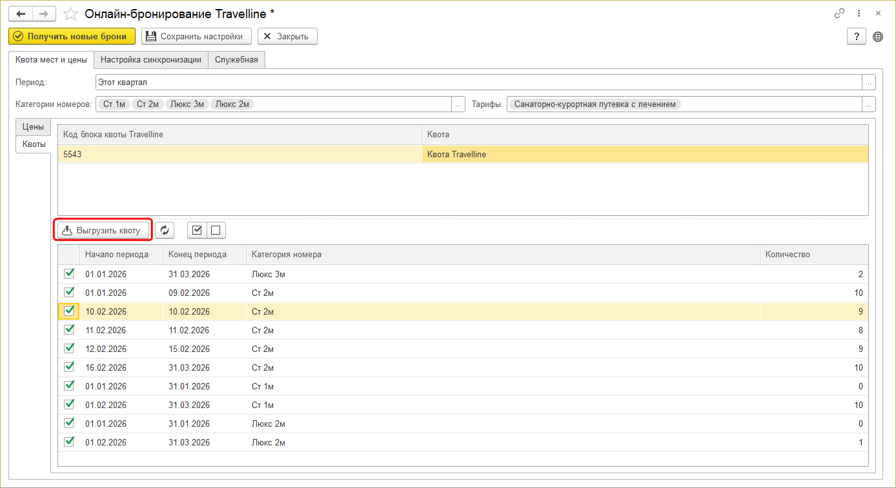Toggle checkbox for Люкс 2м row with quantity 1
This screenshot has height=488, width=896.
pos(69,442)
